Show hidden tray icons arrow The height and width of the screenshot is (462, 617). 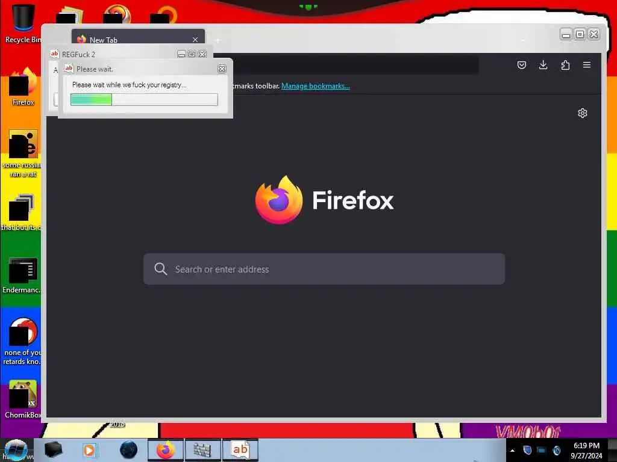pyautogui.click(x=512, y=451)
